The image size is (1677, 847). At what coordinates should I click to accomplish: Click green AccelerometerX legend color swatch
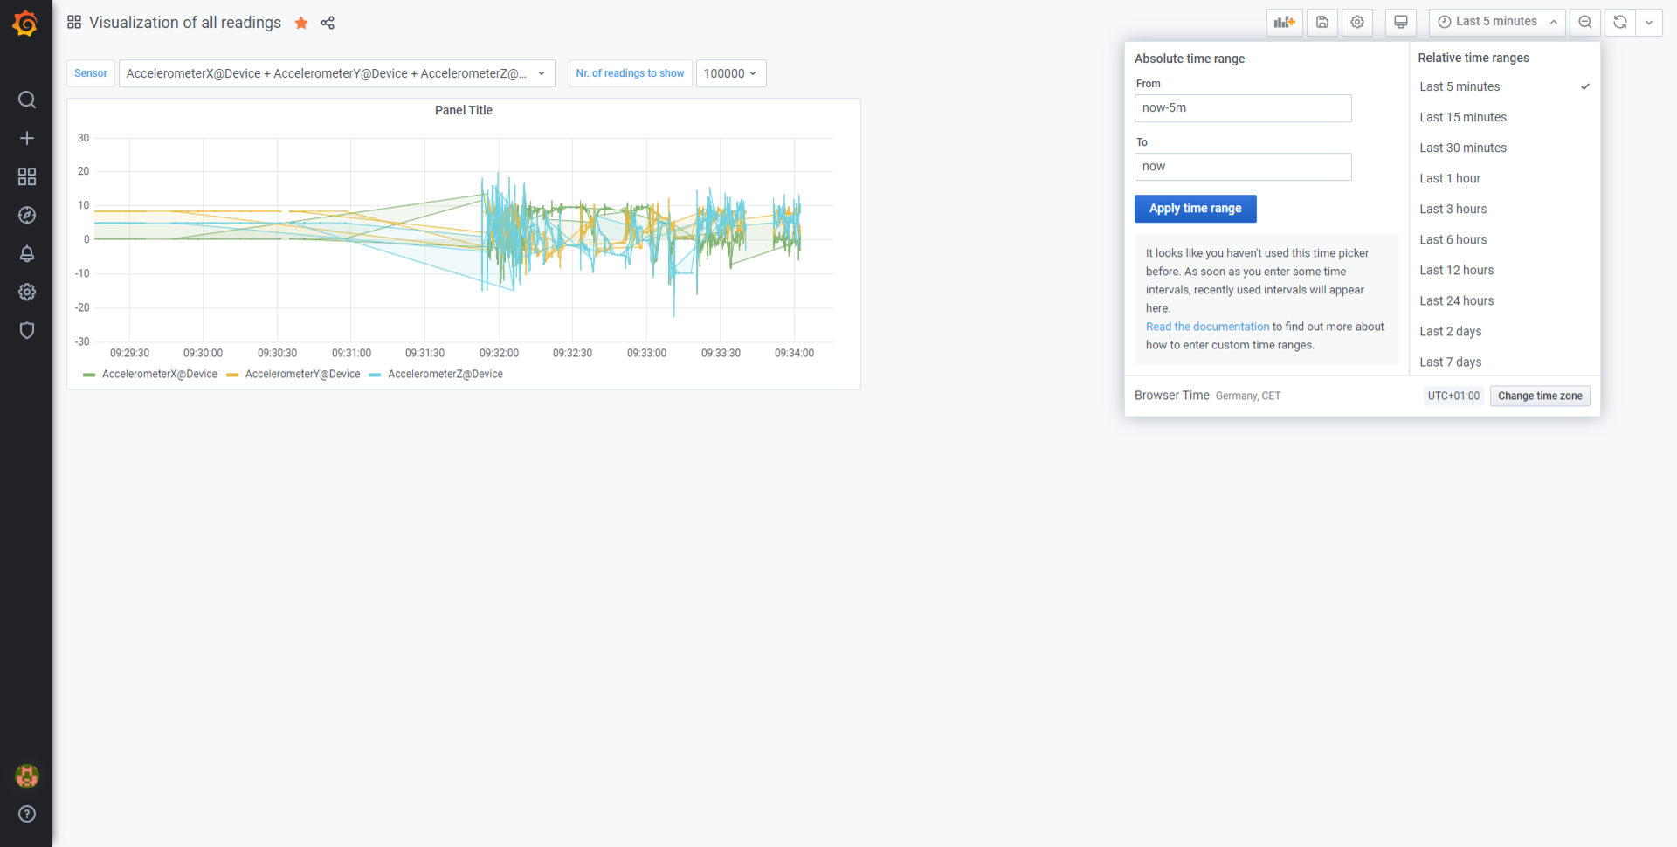(89, 375)
